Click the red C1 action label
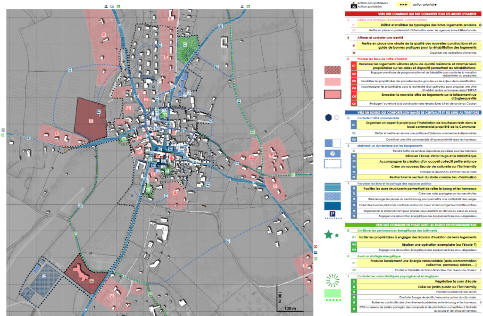483x316 pixels. tap(353, 66)
